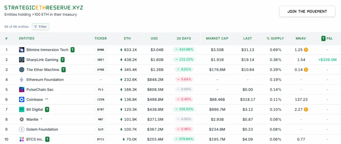The width and height of the screenshot is (341, 144).
Task: Click the 335.53% 30-day change badge
Action: pos(184,109)
